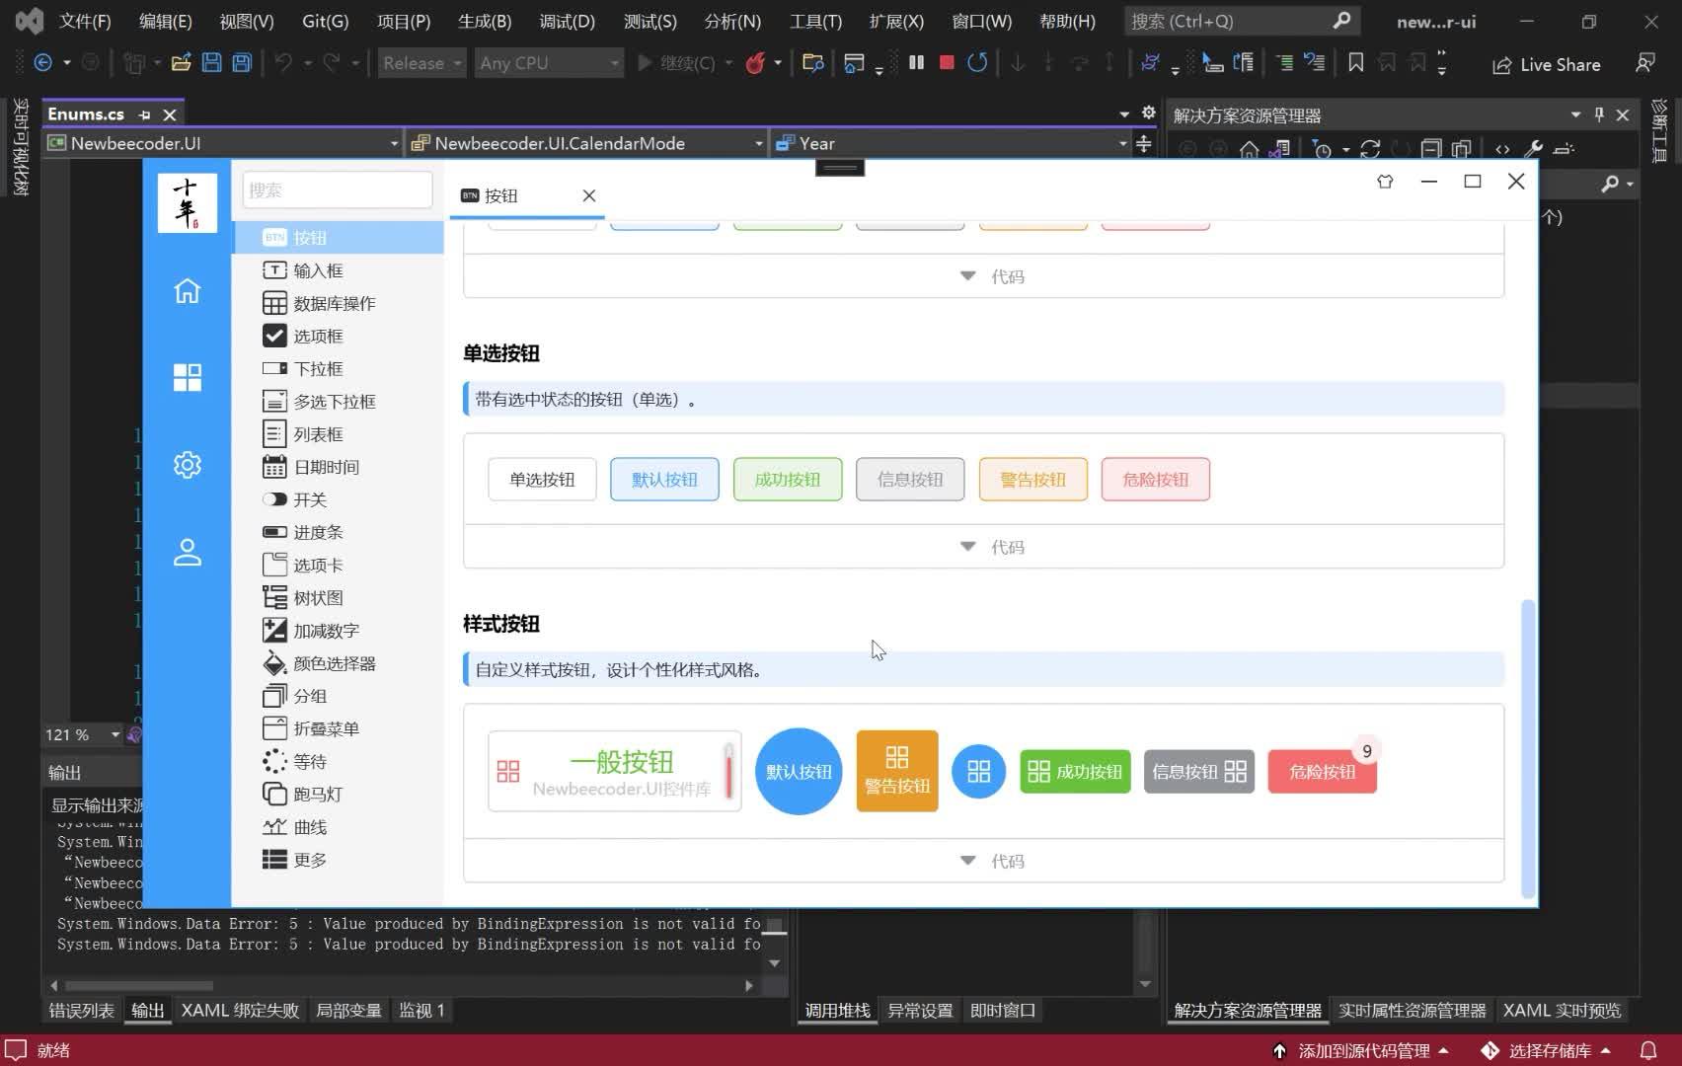The width and height of the screenshot is (1682, 1066).
Task: Open the Home page in demo sidebar
Action: point(187,290)
